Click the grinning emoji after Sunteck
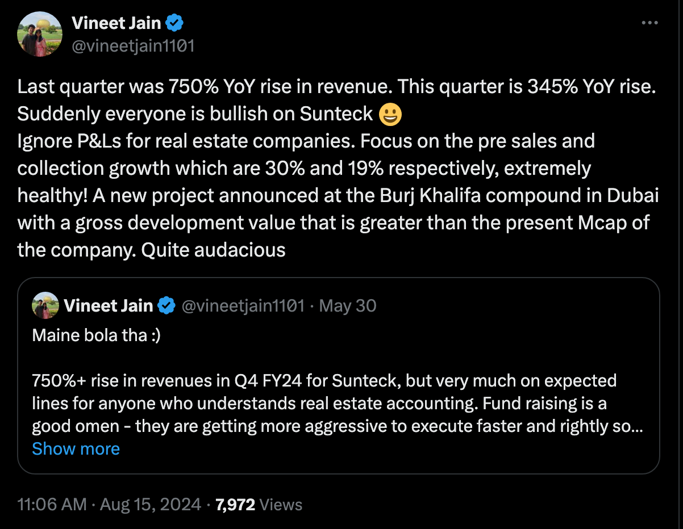The width and height of the screenshot is (683, 529). coord(390,114)
